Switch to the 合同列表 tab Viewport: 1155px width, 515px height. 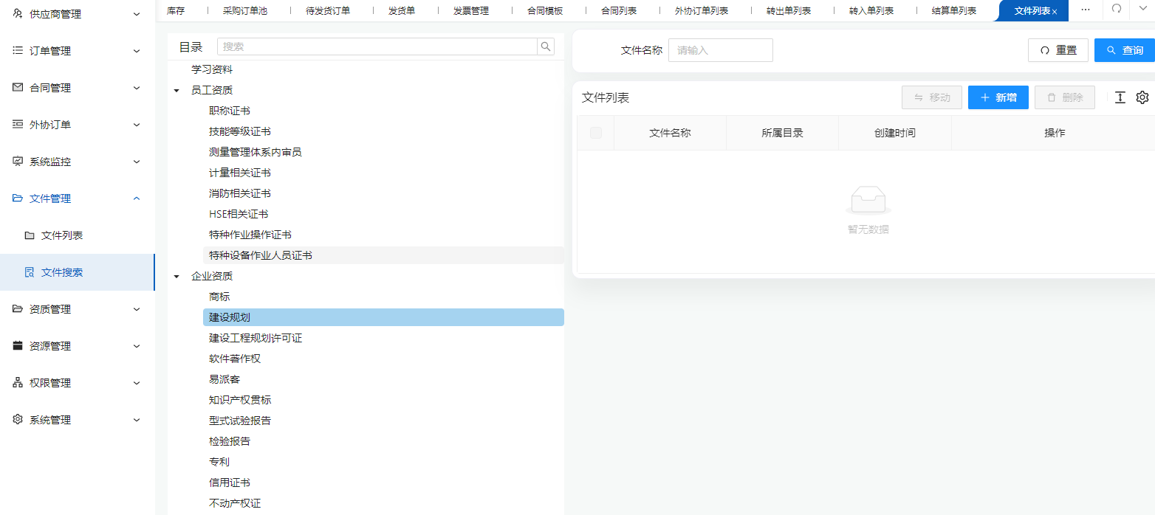click(x=619, y=10)
